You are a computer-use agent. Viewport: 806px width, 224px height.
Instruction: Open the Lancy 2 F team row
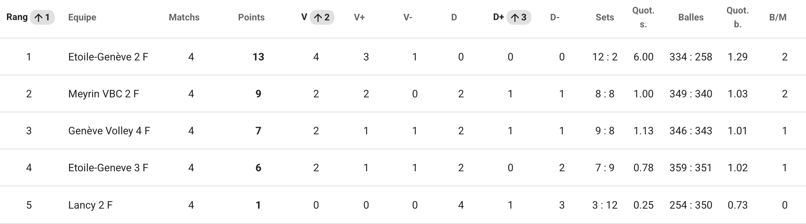403,205
